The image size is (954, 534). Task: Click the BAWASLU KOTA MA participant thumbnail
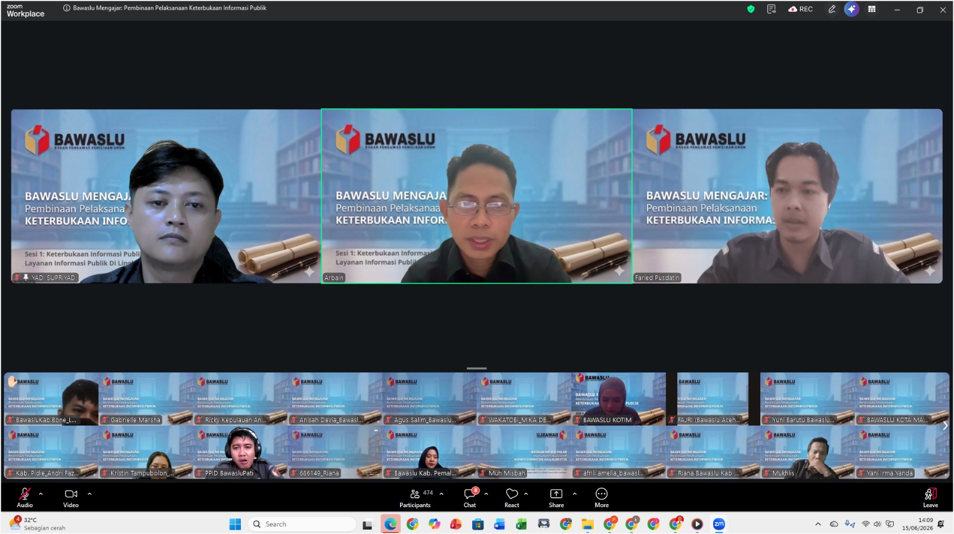pyautogui.click(x=903, y=399)
